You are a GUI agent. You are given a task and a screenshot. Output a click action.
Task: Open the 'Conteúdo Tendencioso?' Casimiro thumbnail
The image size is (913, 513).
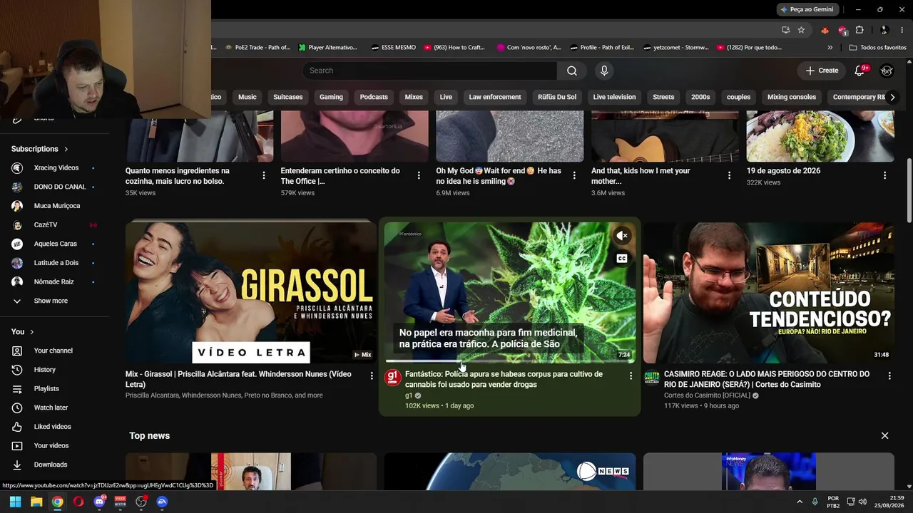pos(768,292)
